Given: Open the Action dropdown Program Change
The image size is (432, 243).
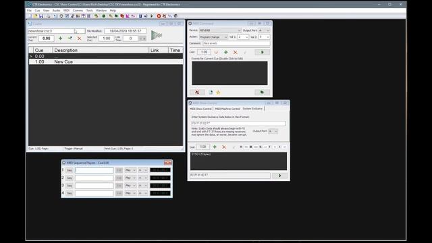Looking at the screenshot, I should pyautogui.click(x=213, y=37).
